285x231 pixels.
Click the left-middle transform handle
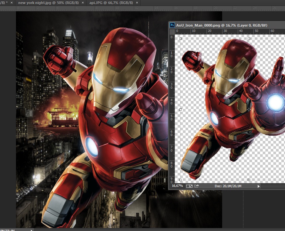[x=181, y=109]
